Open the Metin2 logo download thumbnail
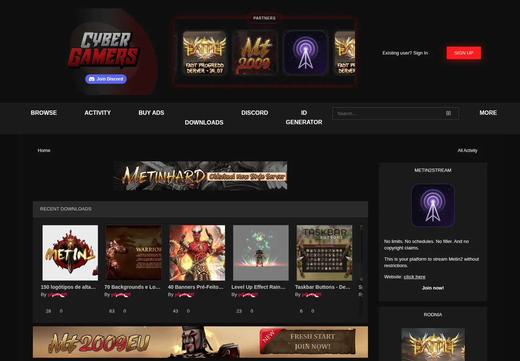520x361 pixels. coord(70,253)
